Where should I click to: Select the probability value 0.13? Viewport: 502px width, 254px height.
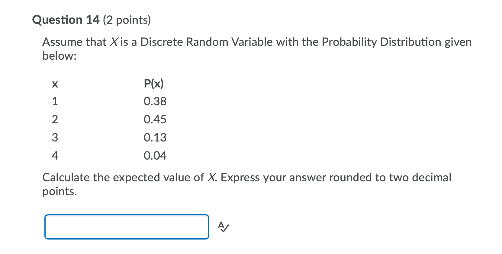[155, 137]
